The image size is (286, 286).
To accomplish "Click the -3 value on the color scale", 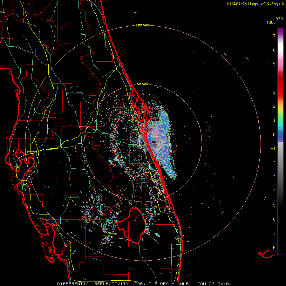I will pyautogui.click(x=273, y=177).
